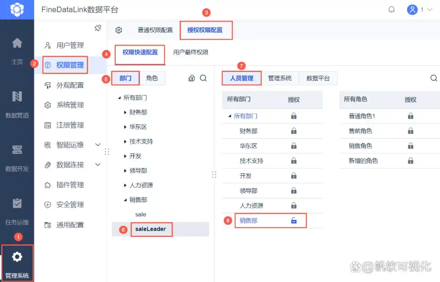
Task: Open the 任务运维 module
Action: 17,212
